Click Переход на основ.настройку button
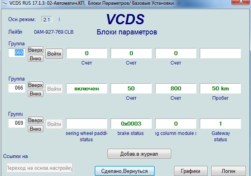Screen dimensions: 251x176 point(39,168)
